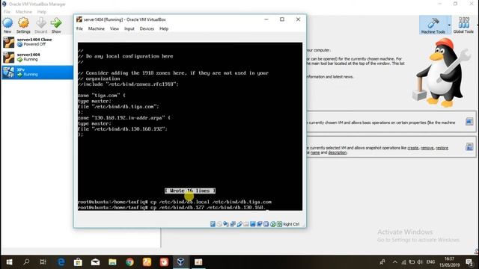Expand the Machine Tools dropdown arrow
This screenshot has width=479, height=269.
(x=449, y=25)
